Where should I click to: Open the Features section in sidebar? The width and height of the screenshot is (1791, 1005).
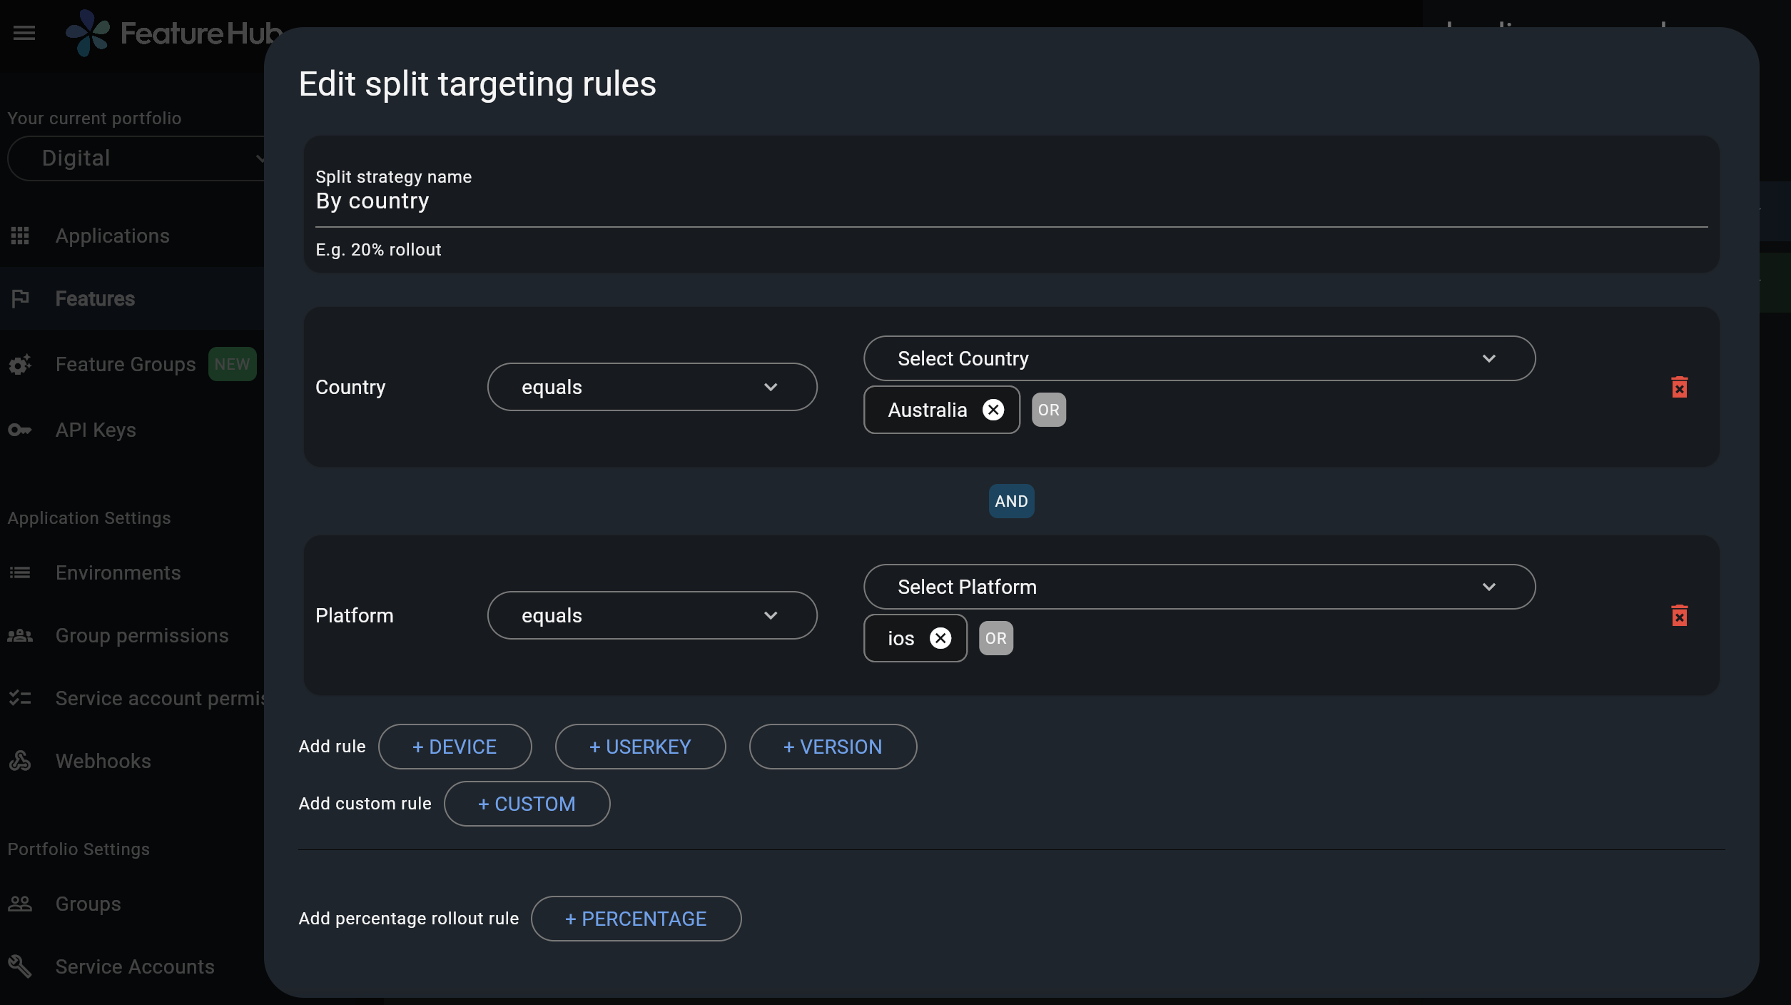pos(95,298)
